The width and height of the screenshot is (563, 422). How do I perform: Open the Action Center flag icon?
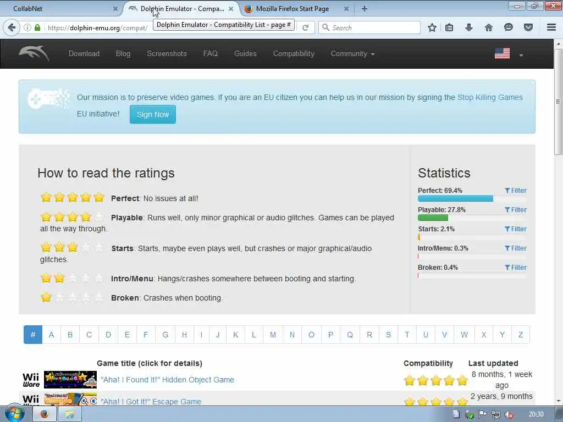[483, 414]
